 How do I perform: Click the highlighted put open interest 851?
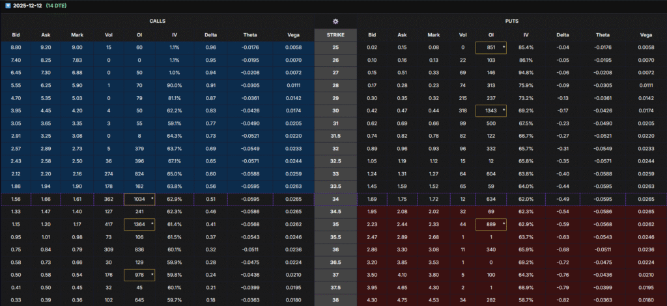coord(492,47)
